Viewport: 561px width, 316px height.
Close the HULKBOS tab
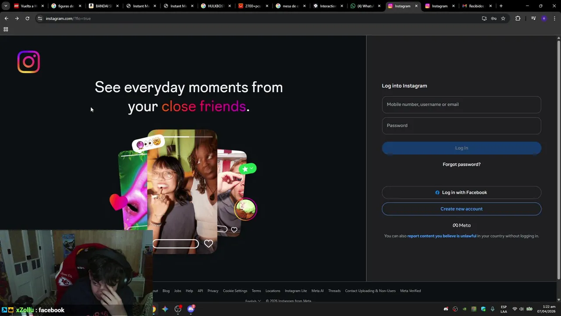pos(230,6)
